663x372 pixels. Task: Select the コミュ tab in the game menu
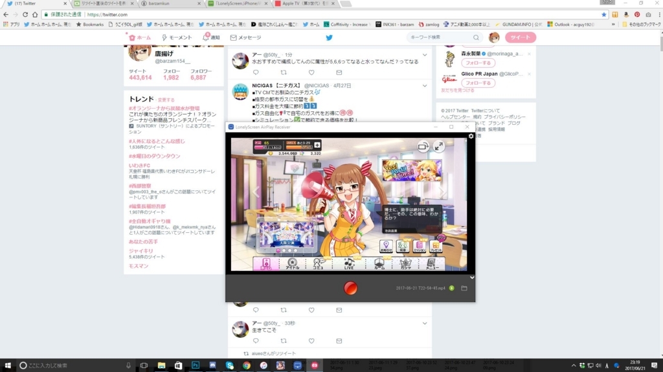tap(319, 264)
